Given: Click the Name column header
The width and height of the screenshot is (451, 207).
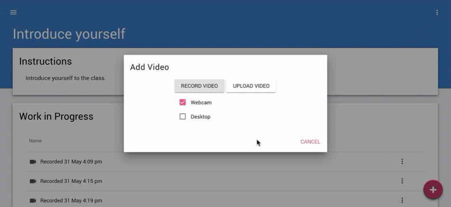Looking at the screenshot, I should click(35, 141).
